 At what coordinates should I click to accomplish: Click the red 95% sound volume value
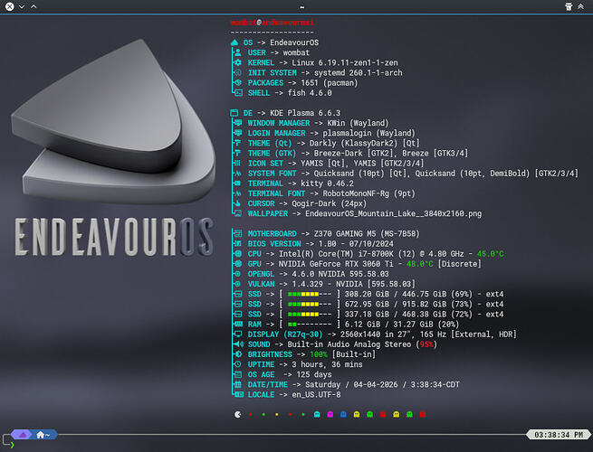click(x=426, y=344)
